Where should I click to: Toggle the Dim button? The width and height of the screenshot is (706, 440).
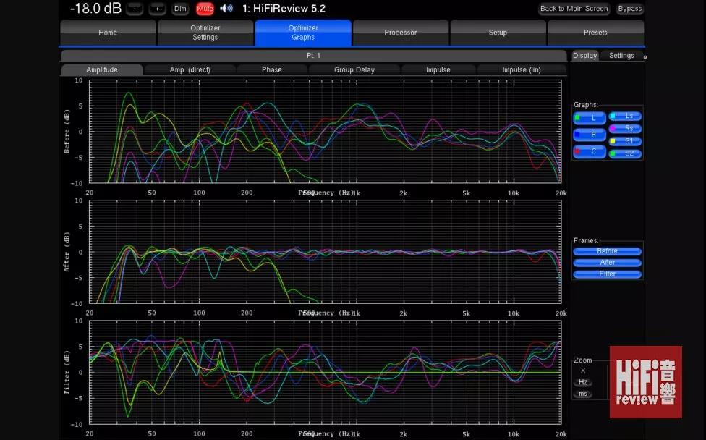click(x=180, y=9)
